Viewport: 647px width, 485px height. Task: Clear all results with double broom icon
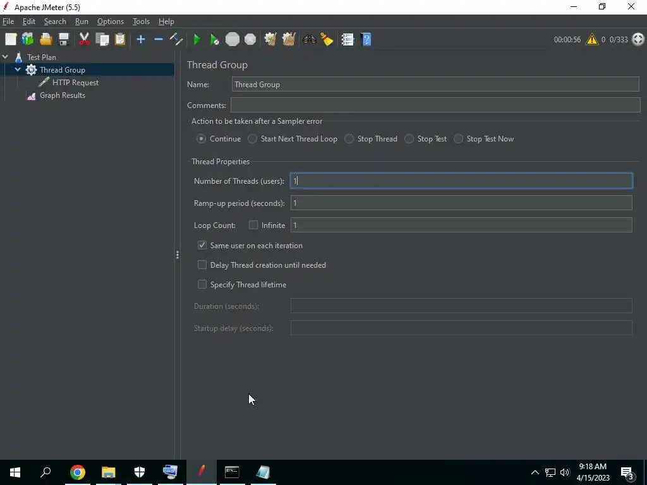288,40
